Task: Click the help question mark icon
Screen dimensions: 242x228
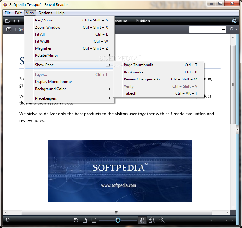Action: tap(9, 29)
